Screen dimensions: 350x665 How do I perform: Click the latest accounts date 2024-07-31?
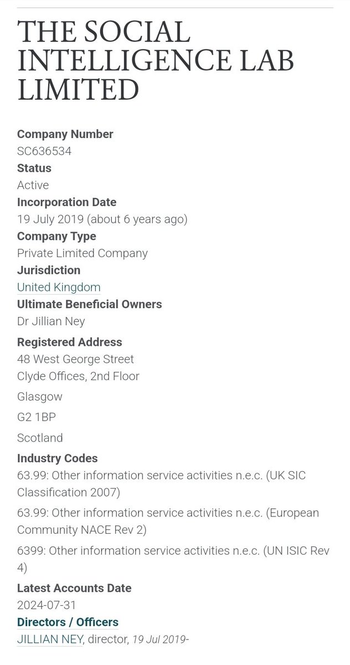(x=47, y=605)
